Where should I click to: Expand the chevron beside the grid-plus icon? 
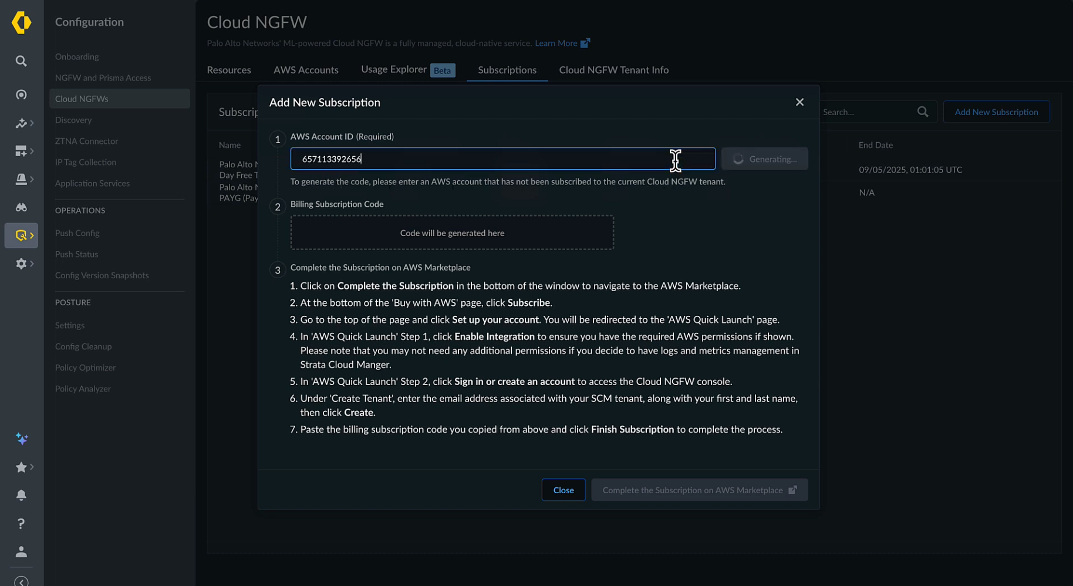point(32,151)
